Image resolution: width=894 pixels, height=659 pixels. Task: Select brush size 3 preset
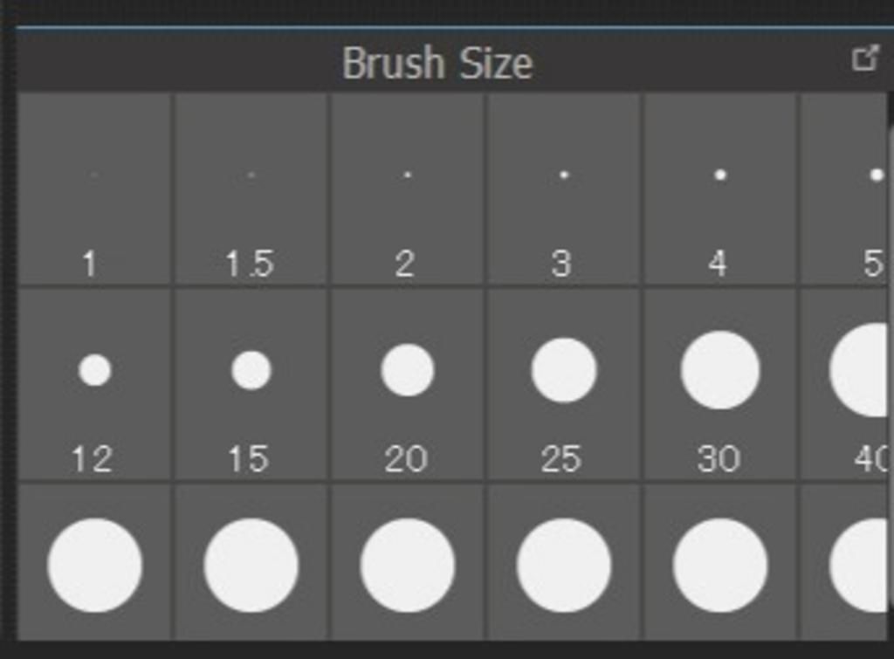coord(563,189)
